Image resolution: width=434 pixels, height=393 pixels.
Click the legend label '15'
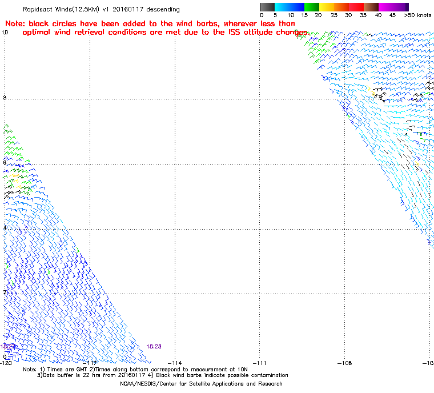coord(304,15)
